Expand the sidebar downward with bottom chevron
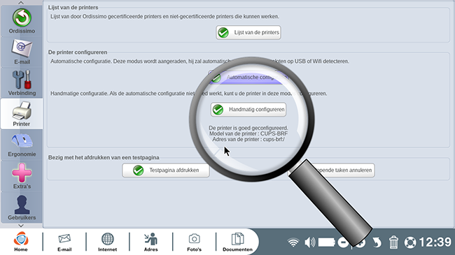The width and height of the screenshot is (455, 255). point(21,226)
